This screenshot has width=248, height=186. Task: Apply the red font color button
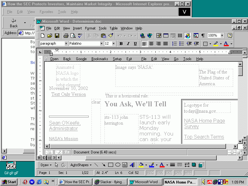[x=226, y=44]
